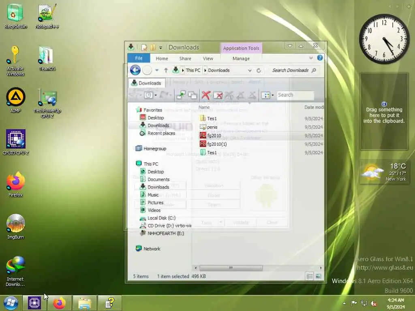Image resolution: width=415 pixels, height=311 pixels.
Task: Select the Firefox desktop shortcut
Action: coord(15,184)
